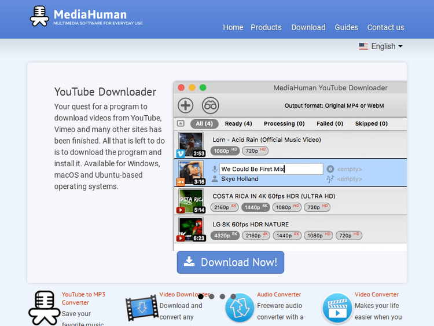Image resolution: width=434 pixels, height=326 pixels.
Task: Click the red macOS close button
Action: point(181,87)
